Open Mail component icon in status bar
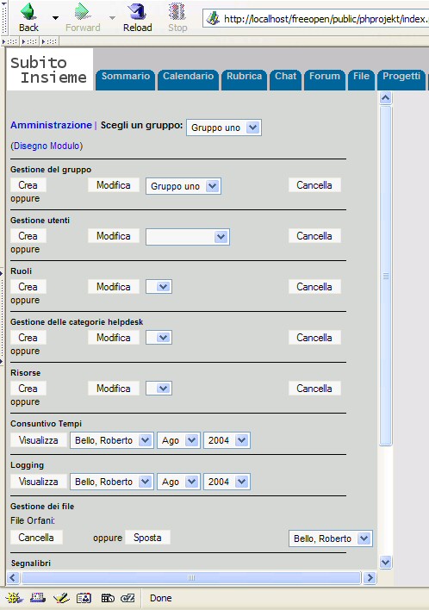This screenshot has height=610, width=429. (38, 598)
